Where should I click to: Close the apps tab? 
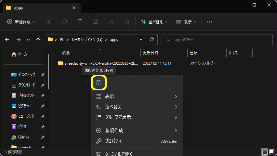(x=74, y=8)
